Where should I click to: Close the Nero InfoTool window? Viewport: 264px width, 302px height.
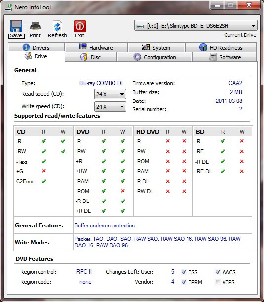tap(249, 5)
